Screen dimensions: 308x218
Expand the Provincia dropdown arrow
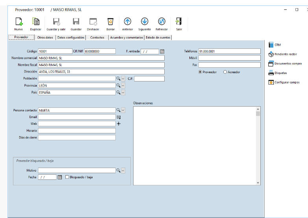pos(123,85)
